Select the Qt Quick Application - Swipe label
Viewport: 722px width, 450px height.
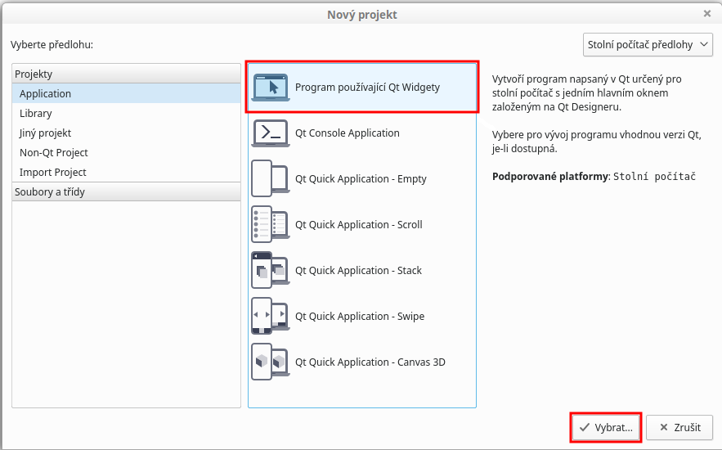(x=360, y=316)
